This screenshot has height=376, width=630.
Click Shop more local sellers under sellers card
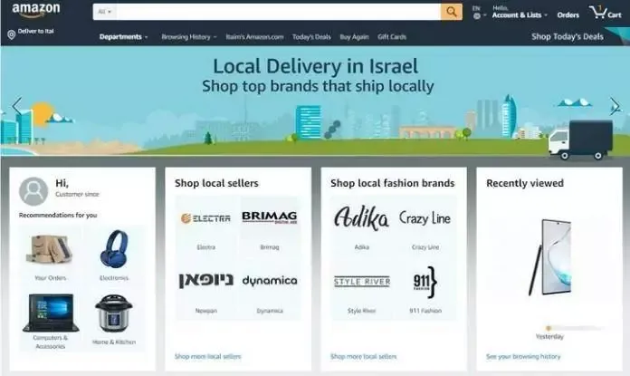pyautogui.click(x=207, y=356)
